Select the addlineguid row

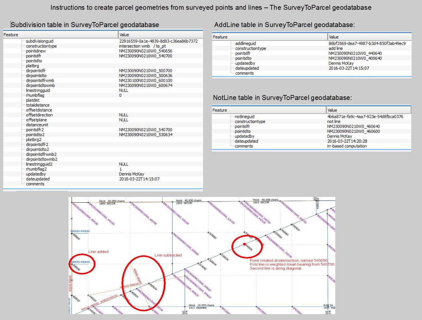312,43
